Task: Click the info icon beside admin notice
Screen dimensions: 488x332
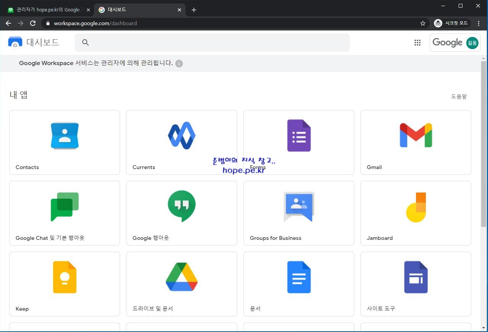Action: click(179, 64)
